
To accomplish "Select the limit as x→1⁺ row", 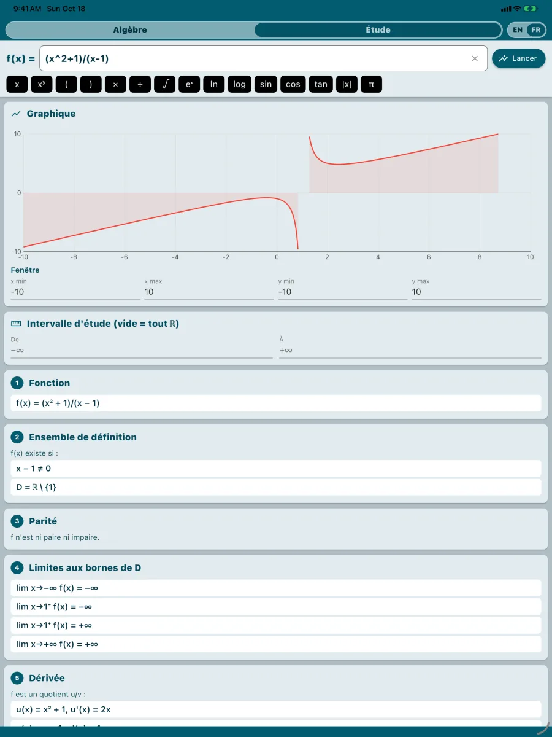I will coord(276,625).
